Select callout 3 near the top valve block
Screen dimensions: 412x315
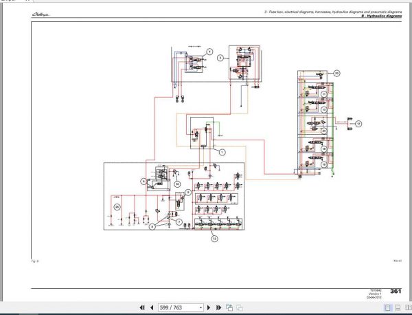click(220, 58)
